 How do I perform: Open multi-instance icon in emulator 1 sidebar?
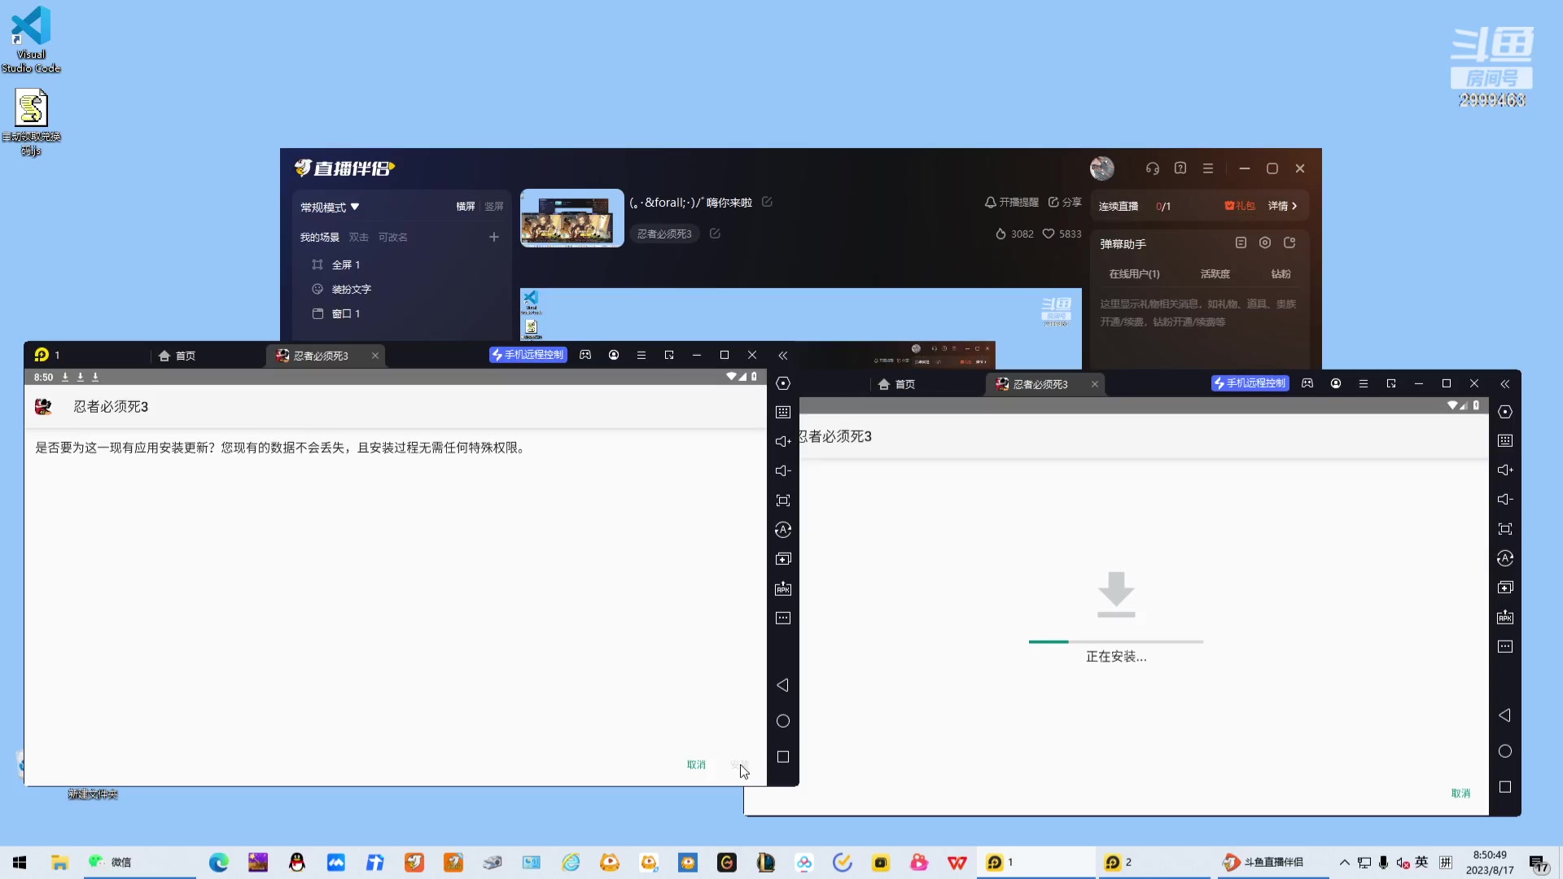(x=783, y=559)
